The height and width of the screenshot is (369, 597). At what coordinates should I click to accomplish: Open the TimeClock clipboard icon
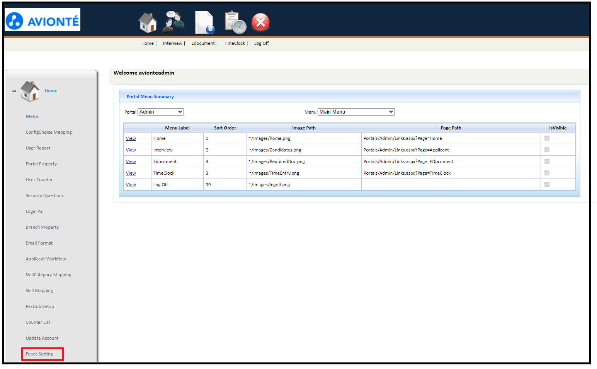[235, 22]
